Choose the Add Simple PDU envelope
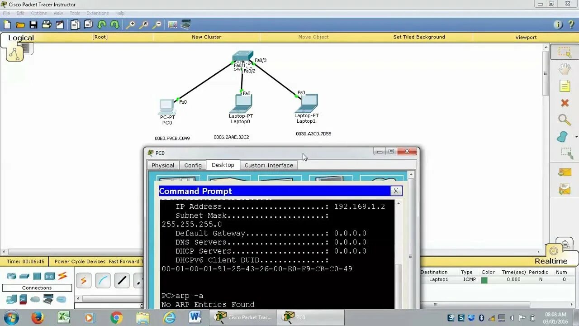Image resolution: width=579 pixels, height=326 pixels. pyautogui.click(x=565, y=172)
